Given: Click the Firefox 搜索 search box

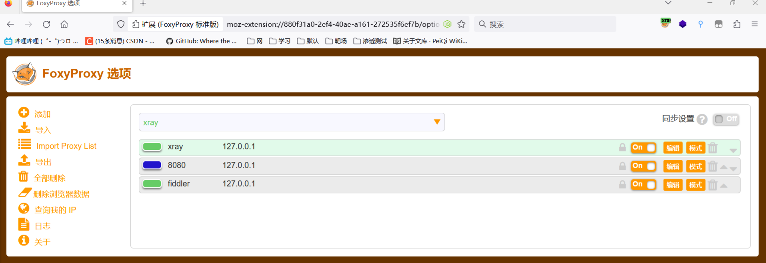Looking at the screenshot, I should [545, 24].
